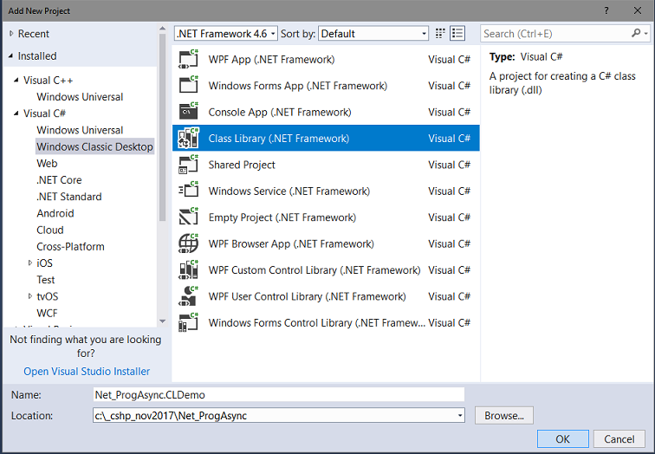Click the Browse... button
The width and height of the screenshot is (655, 454).
503,416
